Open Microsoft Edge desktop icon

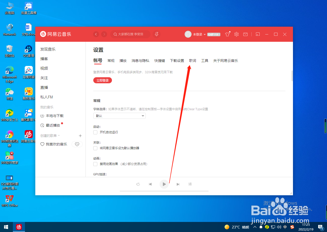pyautogui.click(x=10, y=74)
